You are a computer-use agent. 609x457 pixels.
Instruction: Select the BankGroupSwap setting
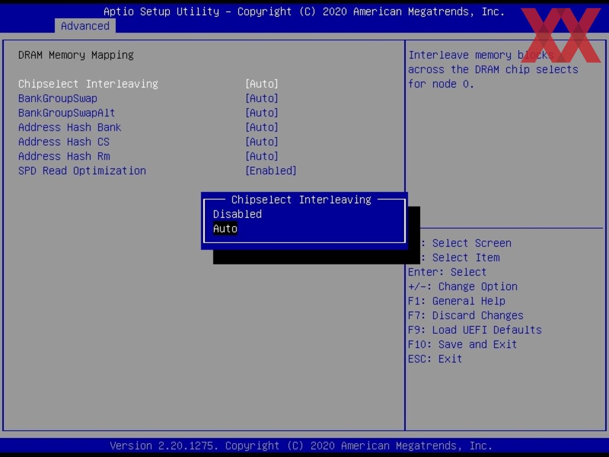coord(58,99)
